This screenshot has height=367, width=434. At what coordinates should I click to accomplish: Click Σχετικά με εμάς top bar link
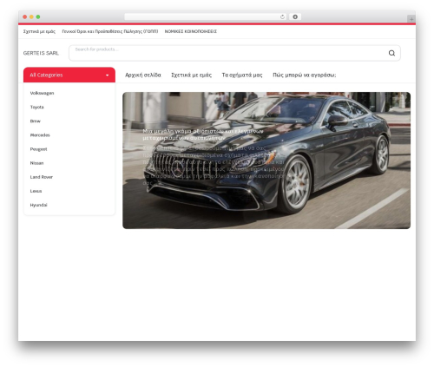pos(39,31)
